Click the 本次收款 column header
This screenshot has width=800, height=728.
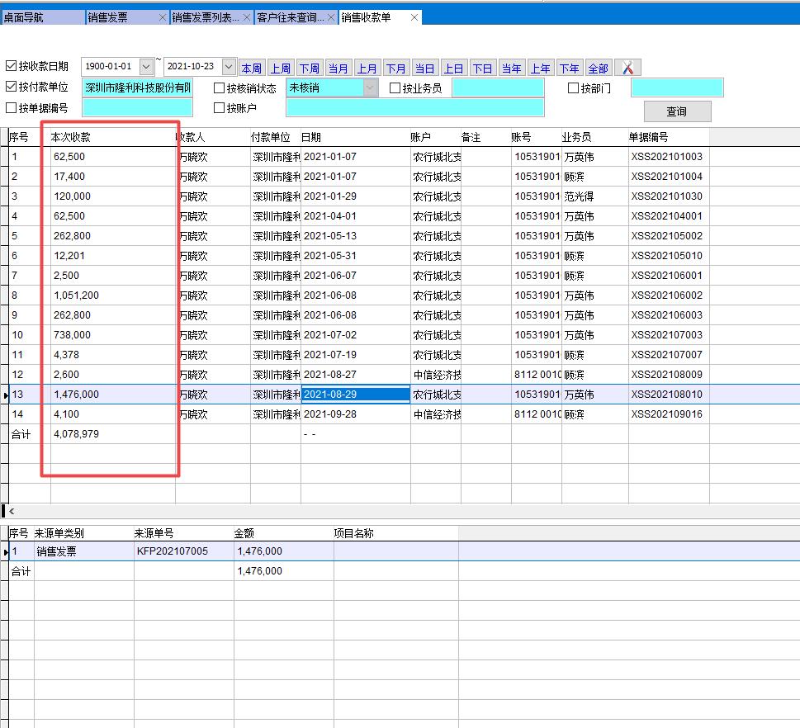[x=71, y=137]
